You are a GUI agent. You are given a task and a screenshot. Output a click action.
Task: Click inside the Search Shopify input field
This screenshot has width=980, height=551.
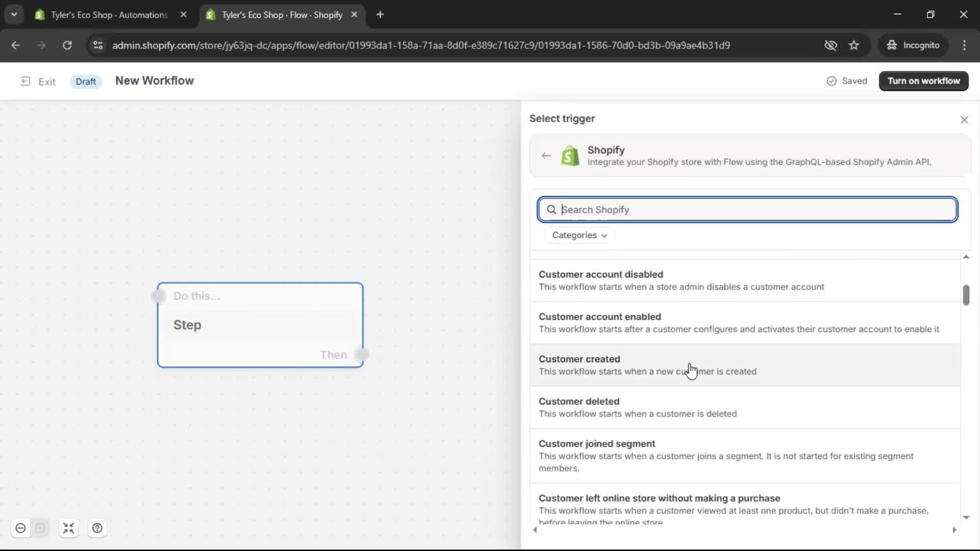pos(715,209)
